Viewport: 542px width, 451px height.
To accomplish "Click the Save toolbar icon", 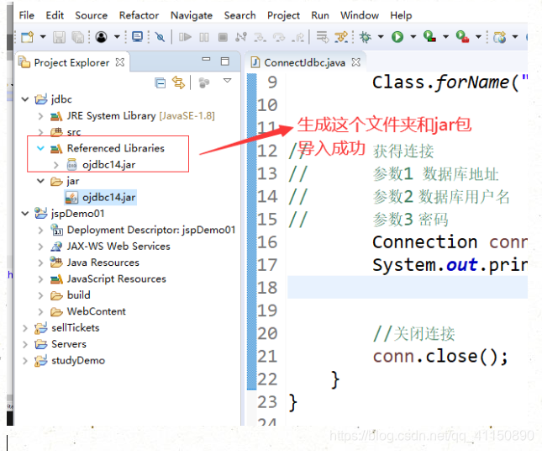I will pyautogui.click(x=59, y=37).
